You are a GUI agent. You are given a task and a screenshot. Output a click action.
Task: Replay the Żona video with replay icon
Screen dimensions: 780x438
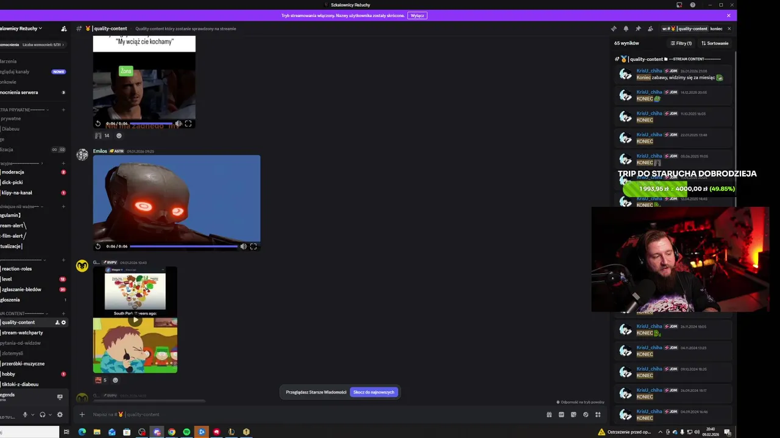pos(98,123)
